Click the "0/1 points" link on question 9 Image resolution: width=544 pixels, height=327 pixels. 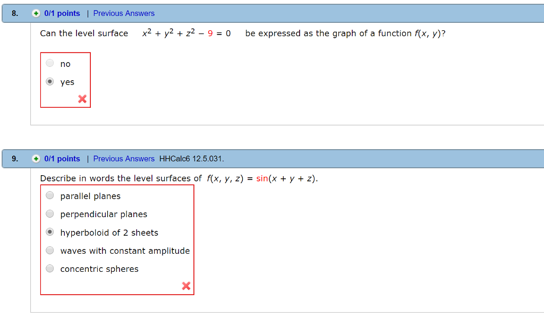[62, 158]
